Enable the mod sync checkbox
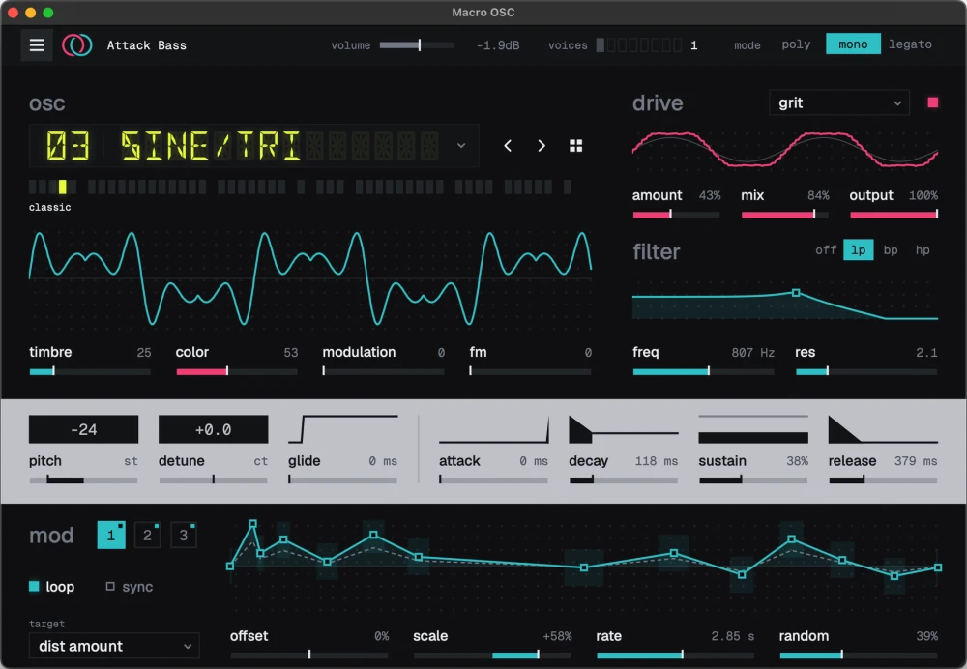The image size is (967, 669). click(110, 586)
